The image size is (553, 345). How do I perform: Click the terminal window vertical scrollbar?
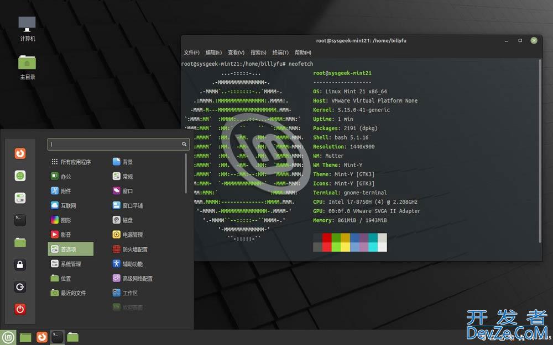coord(540,151)
